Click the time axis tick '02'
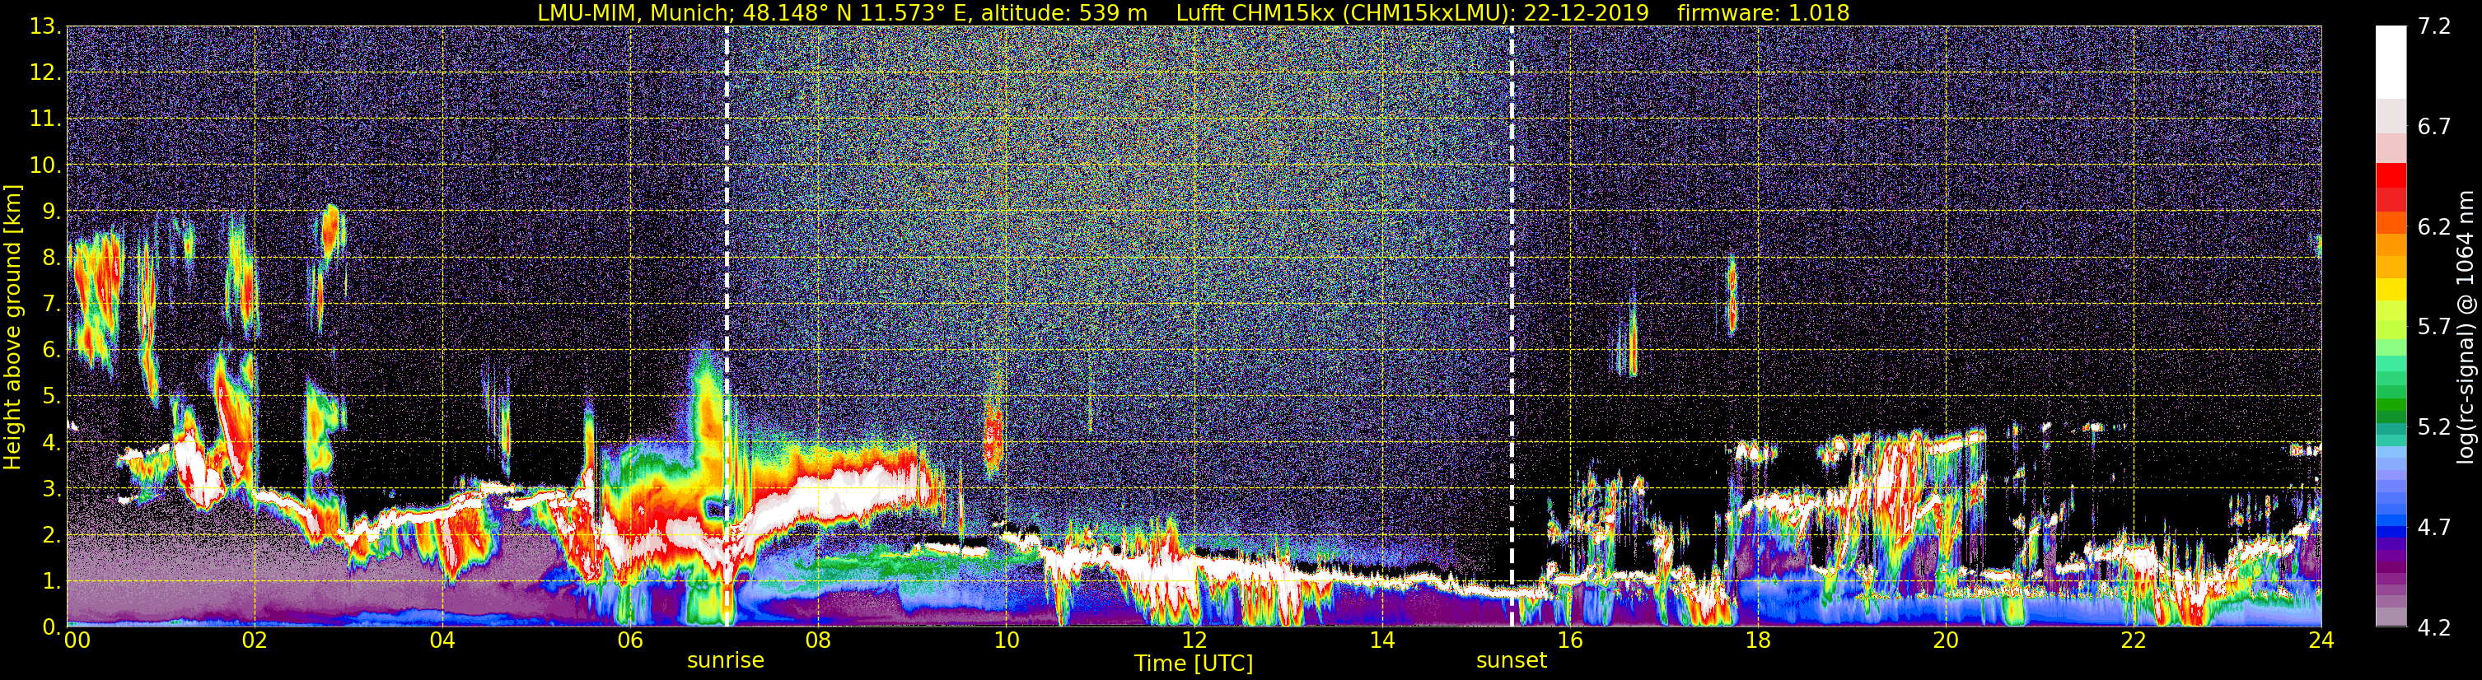Screen dimensions: 2482x680 coord(254,640)
